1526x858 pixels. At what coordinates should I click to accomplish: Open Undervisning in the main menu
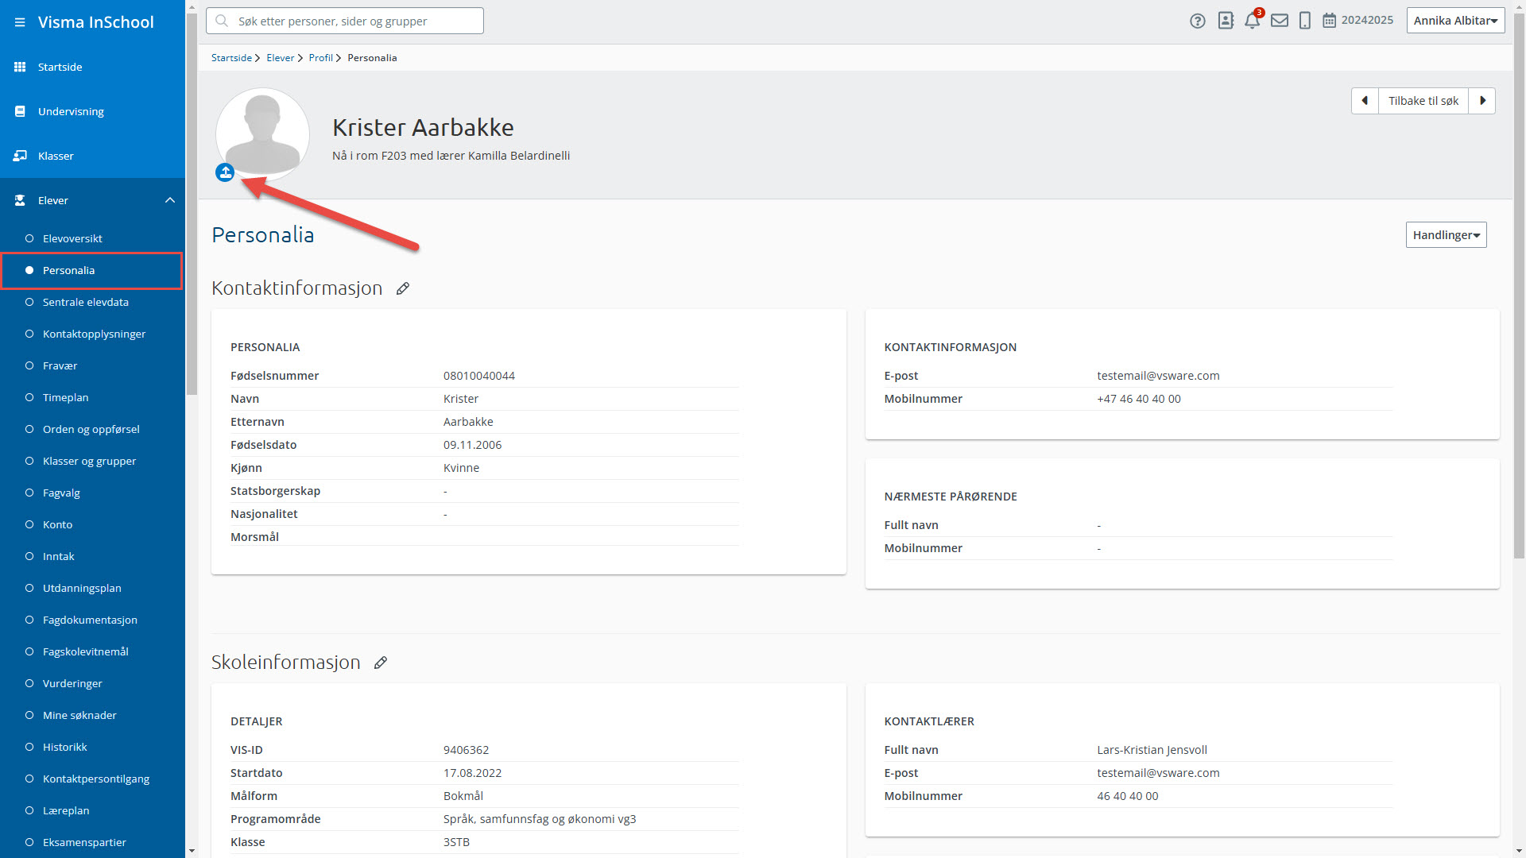click(71, 111)
